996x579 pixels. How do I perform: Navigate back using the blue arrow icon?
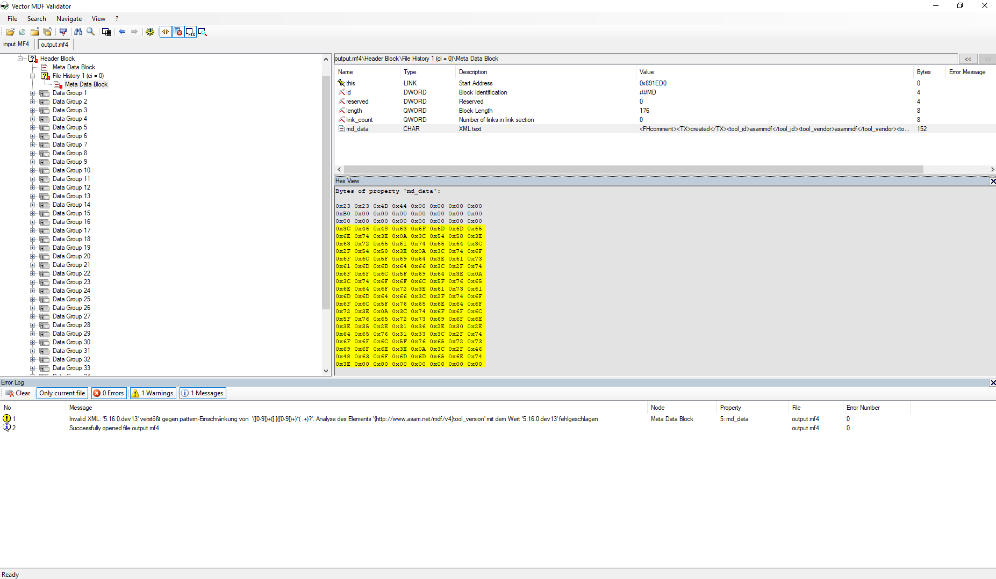pos(122,32)
